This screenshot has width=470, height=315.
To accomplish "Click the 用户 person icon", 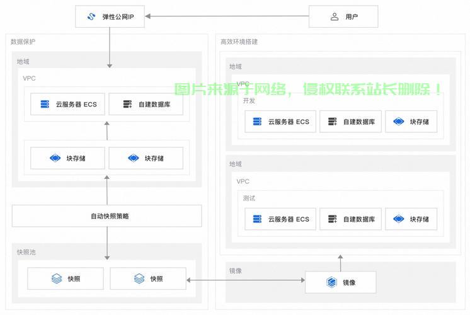I will pyautogui.click(x=335, y=17).
